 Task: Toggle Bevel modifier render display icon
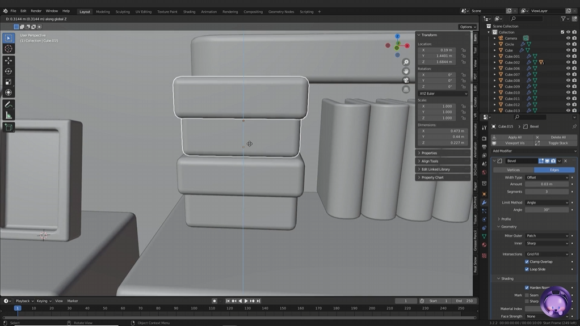553,161
